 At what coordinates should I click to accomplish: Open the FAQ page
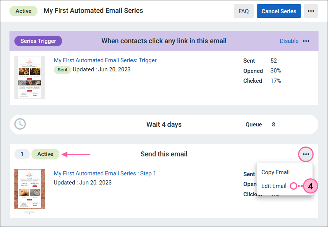[x=244, y=11]
